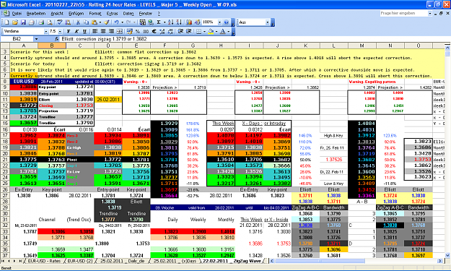The image size is (451, 271).
Task: Expand the Name Box dropdown arrow
Action: pos(36,39)
